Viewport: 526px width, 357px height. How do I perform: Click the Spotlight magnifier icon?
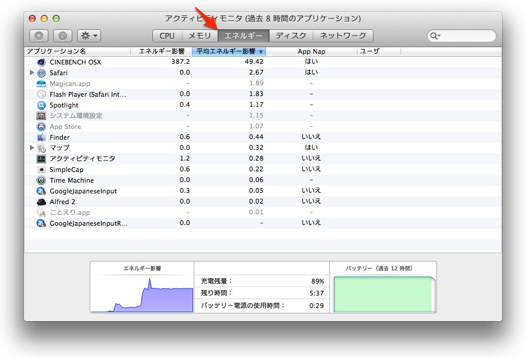(41, 105)
